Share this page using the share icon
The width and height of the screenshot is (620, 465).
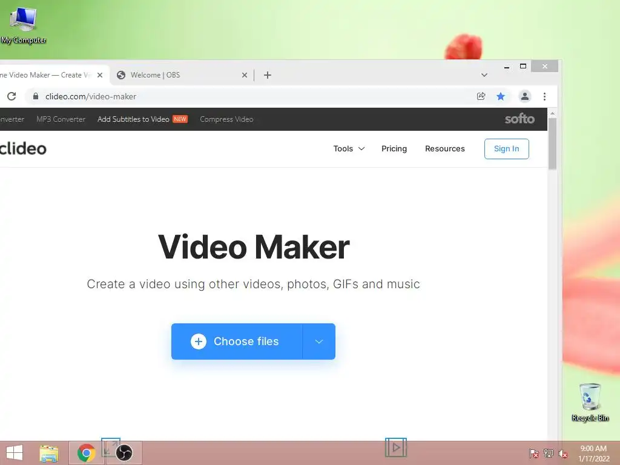(x=481, y=96)
